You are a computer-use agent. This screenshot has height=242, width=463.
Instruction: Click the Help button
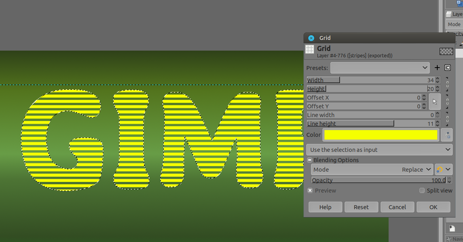pos(325,207)
